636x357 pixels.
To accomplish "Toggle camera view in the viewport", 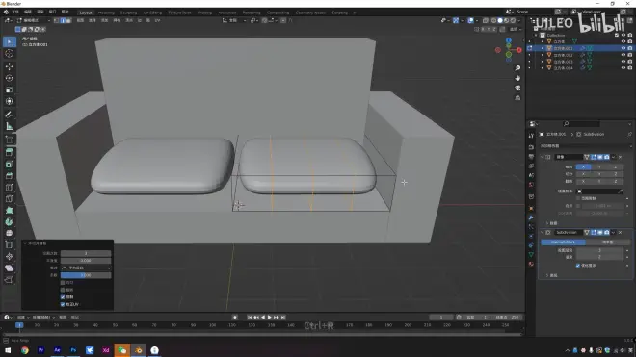I will [x=517, y=88].
